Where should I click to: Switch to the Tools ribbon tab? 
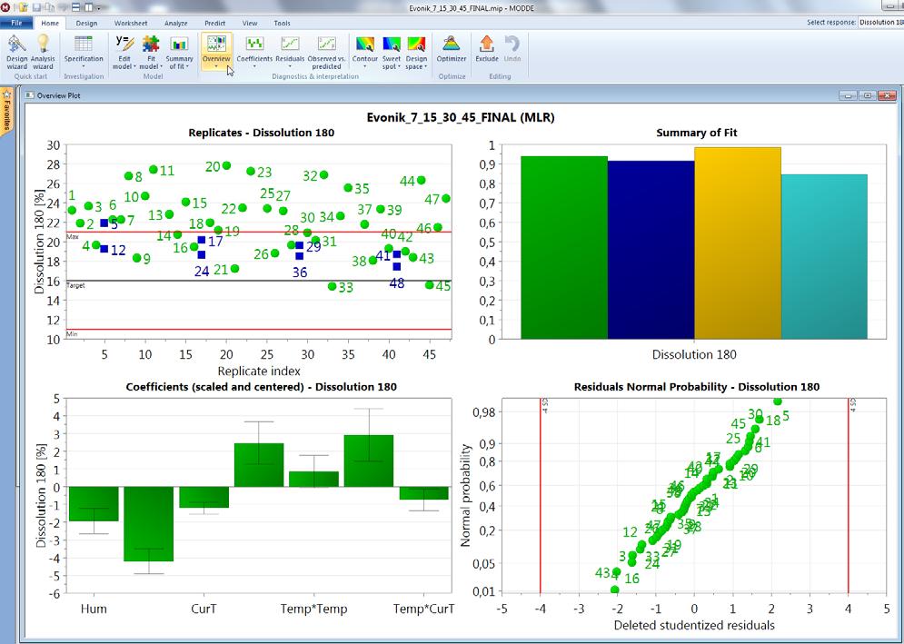coord(282,23)
